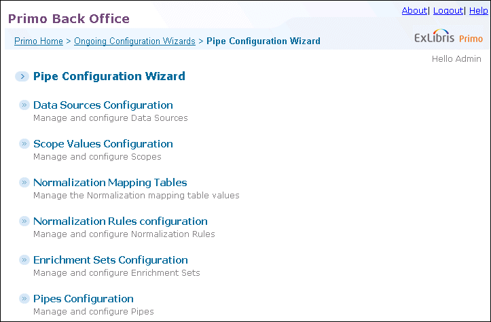Image resolution: width=491 pixels, height=322 pixels.
Task: Click double-arrow icon beside Pipes Configuration
Action: point(24,298)
